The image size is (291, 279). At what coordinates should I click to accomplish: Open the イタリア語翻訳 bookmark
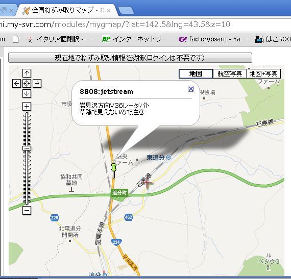click(59, 39)
